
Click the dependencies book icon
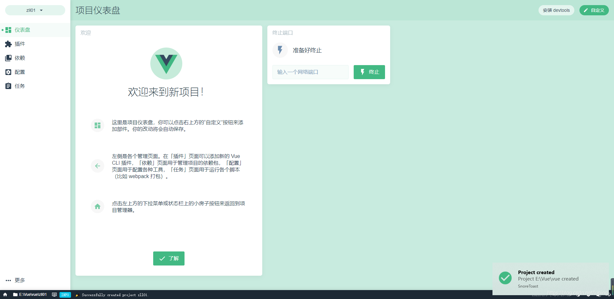[8, 58]
